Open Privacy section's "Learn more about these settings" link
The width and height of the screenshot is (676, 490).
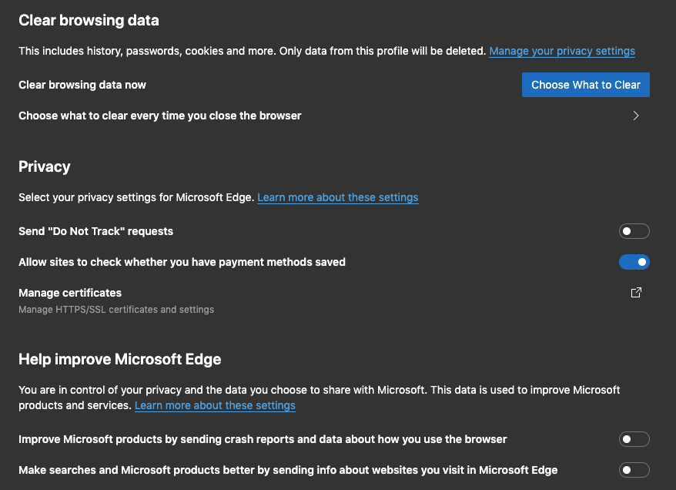(x=337, y=197)
